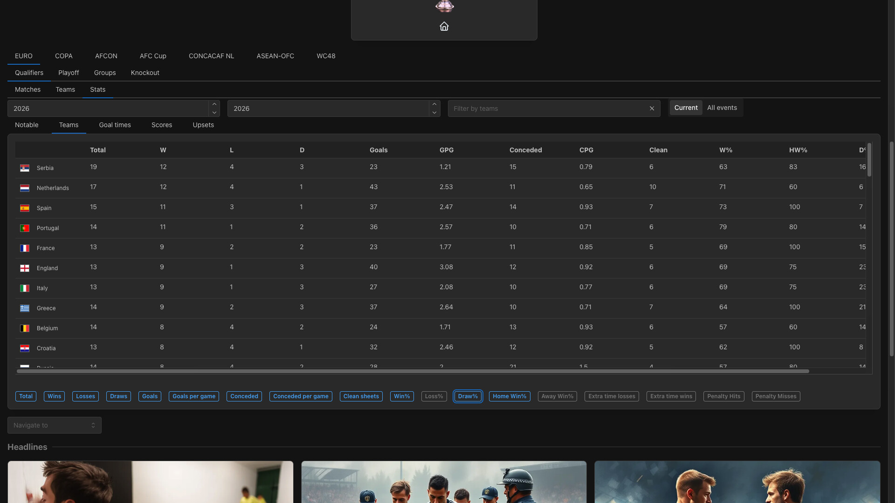
Task: Click the Netherlands flag icon
Action: 25,188
